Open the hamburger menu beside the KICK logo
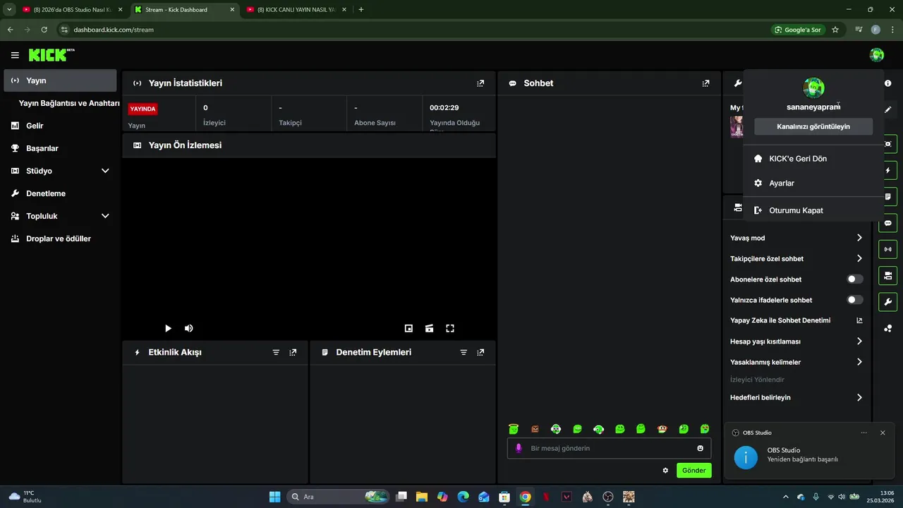Viewport: 903px width, 508px height. point(15,55)
